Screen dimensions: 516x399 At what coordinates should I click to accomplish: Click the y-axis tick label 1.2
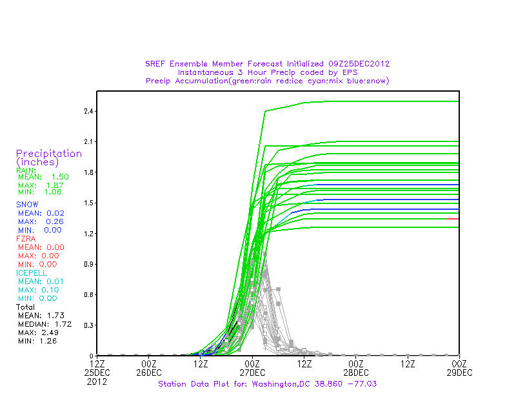coord(88,234)
